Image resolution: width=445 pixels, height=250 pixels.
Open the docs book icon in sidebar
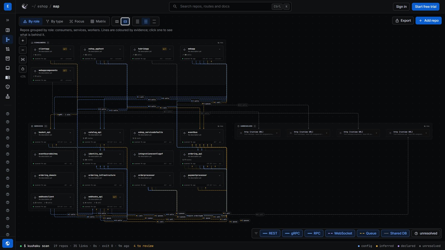[x=8, y=77]
